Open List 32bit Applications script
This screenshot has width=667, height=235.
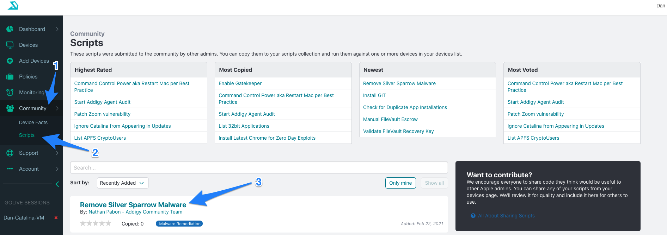[x=244, y=126]
